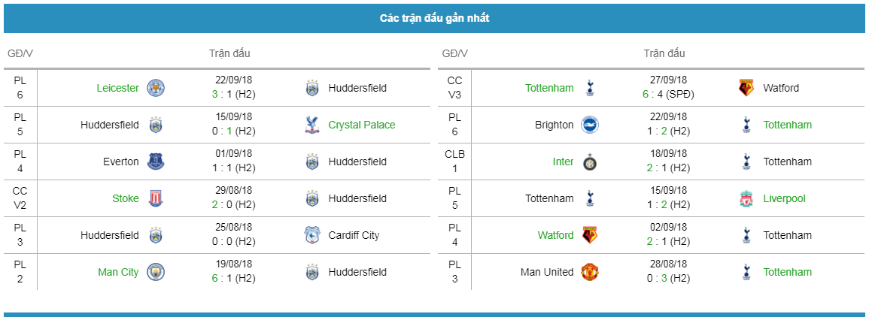This screenshot has width=869, height=317.
Task: Click the Everton club crest
Action: click(x=156, y=162)
